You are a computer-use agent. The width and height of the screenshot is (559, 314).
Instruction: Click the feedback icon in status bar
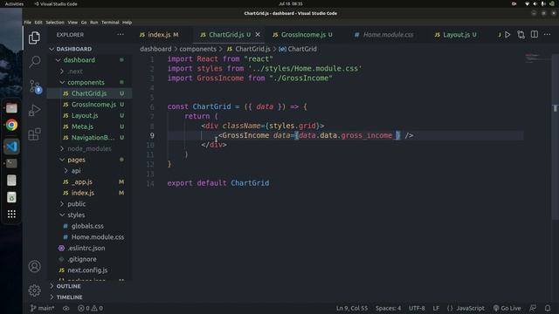[x=533, y=308]
